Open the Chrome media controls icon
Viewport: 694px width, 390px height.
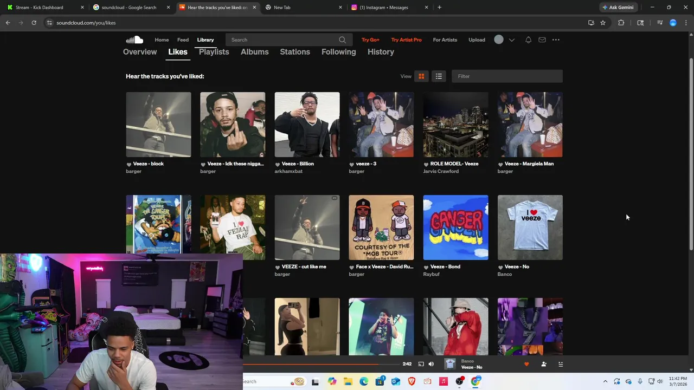point(660,23)
